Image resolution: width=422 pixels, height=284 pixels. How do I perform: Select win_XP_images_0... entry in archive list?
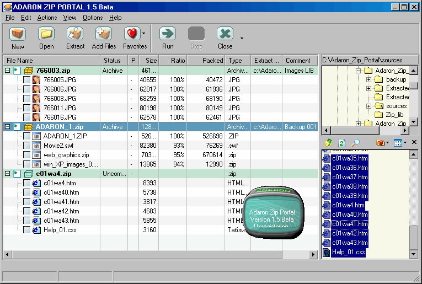click(71, 164)
